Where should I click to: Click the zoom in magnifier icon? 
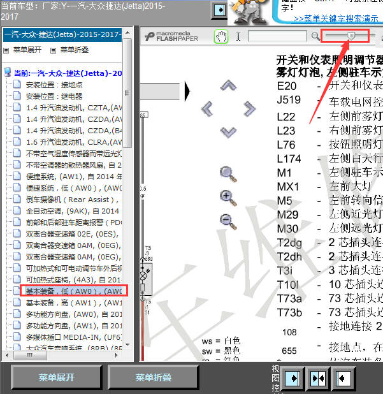pyautogui.click(x=228, y=198)
